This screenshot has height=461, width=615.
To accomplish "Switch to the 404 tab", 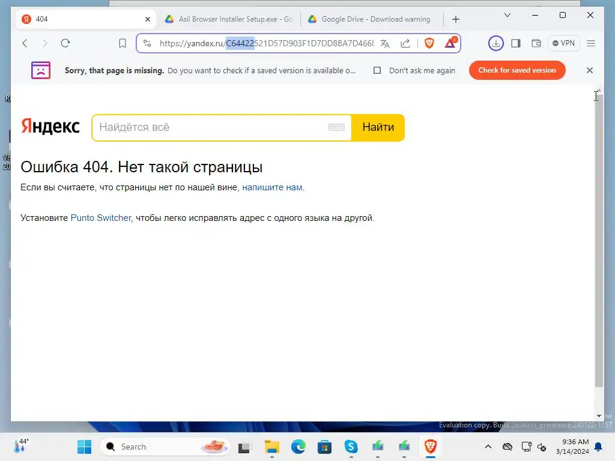I will (86, 19).
